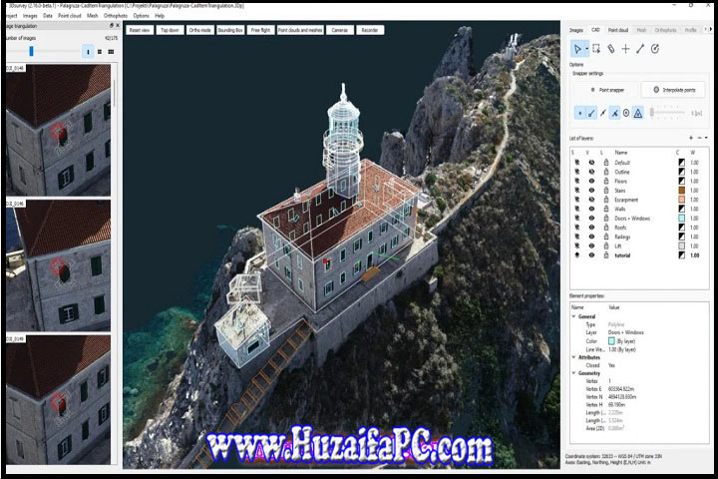Toggle the perpendicular snap icon

coord(614,113)
